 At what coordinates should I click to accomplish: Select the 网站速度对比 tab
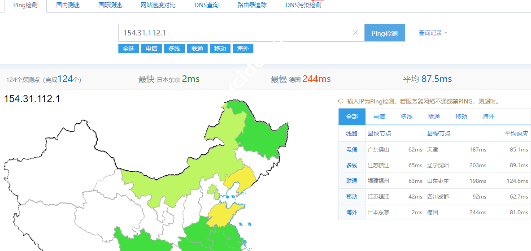(x=158, y=5)
